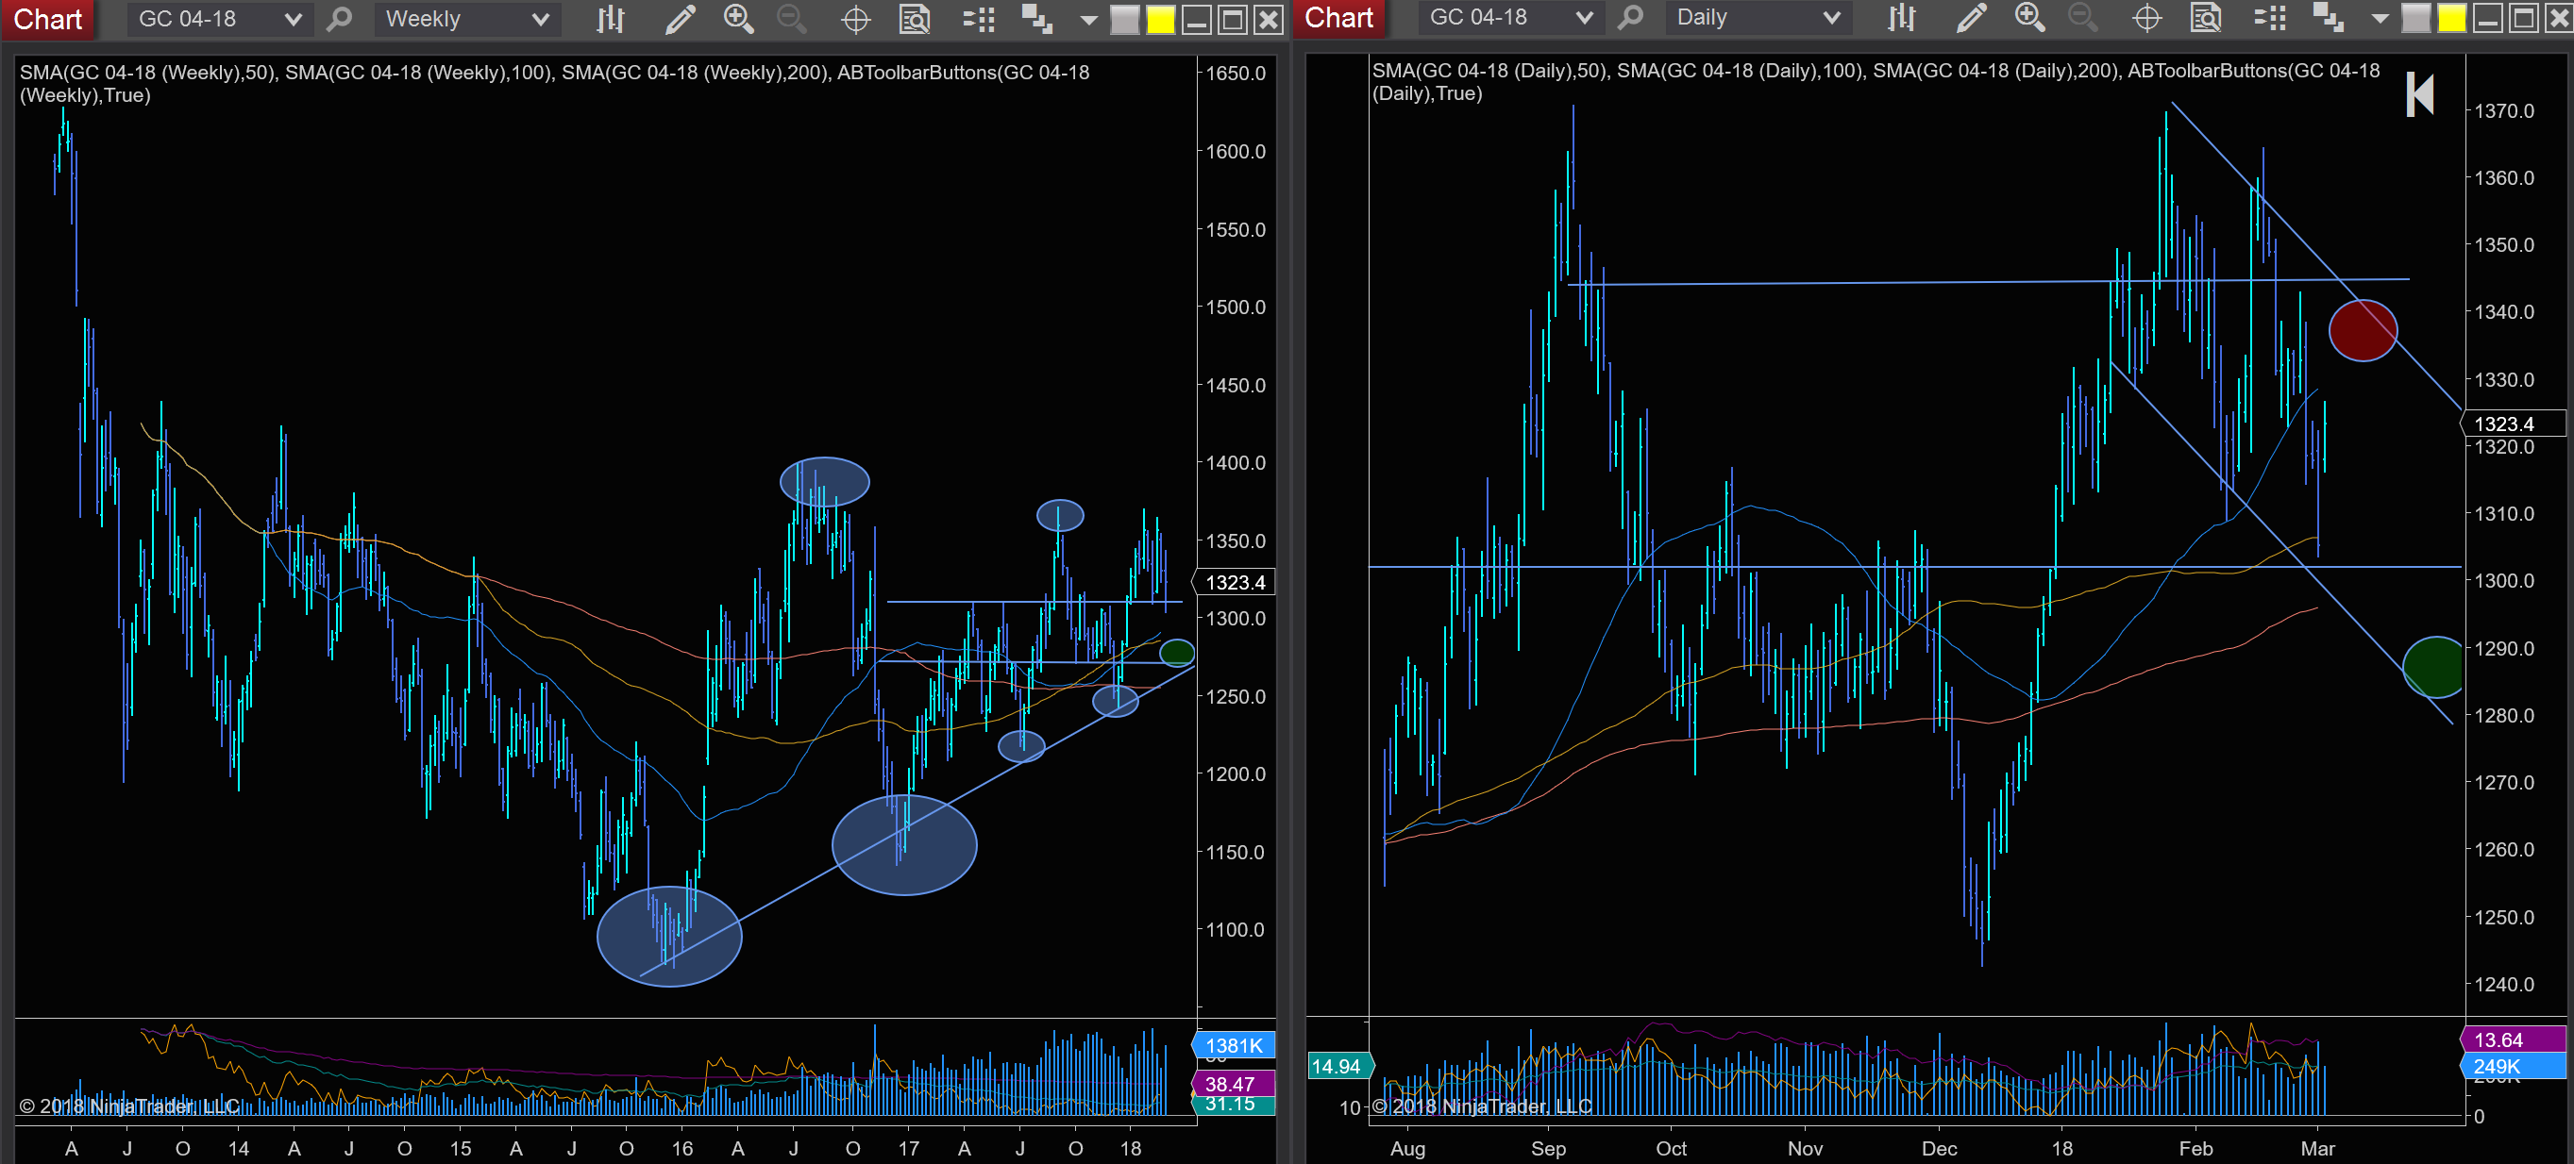Click the 1381K volume label on Weekly chart

coord(1234,1045)
